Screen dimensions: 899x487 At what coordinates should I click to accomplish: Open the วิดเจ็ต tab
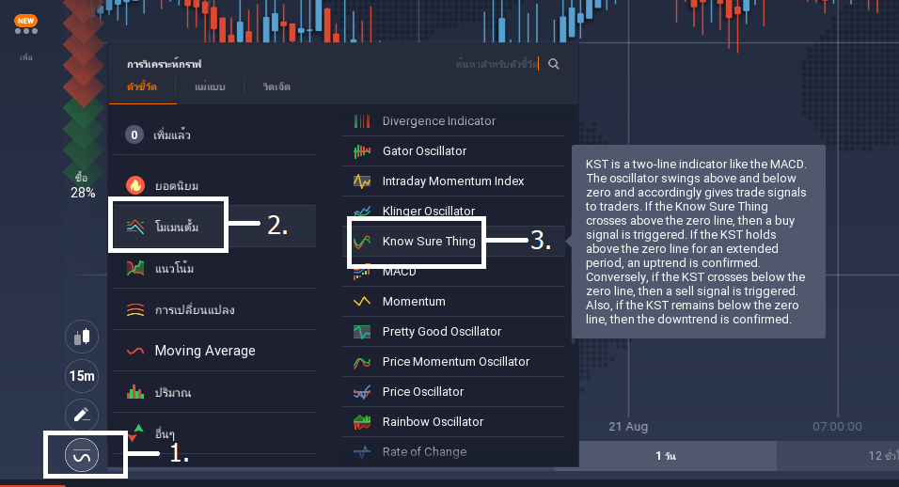pyautogui.click(x=276, y=87)
